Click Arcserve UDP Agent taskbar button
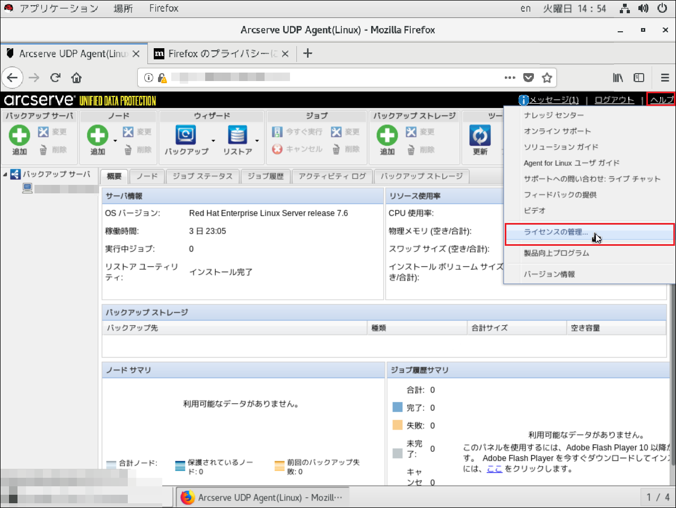This screenshot has height=508, width=676. point(262,497)
